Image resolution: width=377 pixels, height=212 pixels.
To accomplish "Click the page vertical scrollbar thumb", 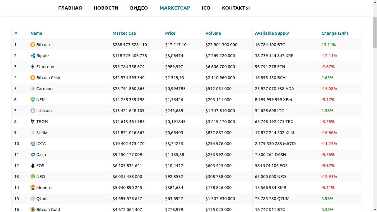I will coord(375,32).
